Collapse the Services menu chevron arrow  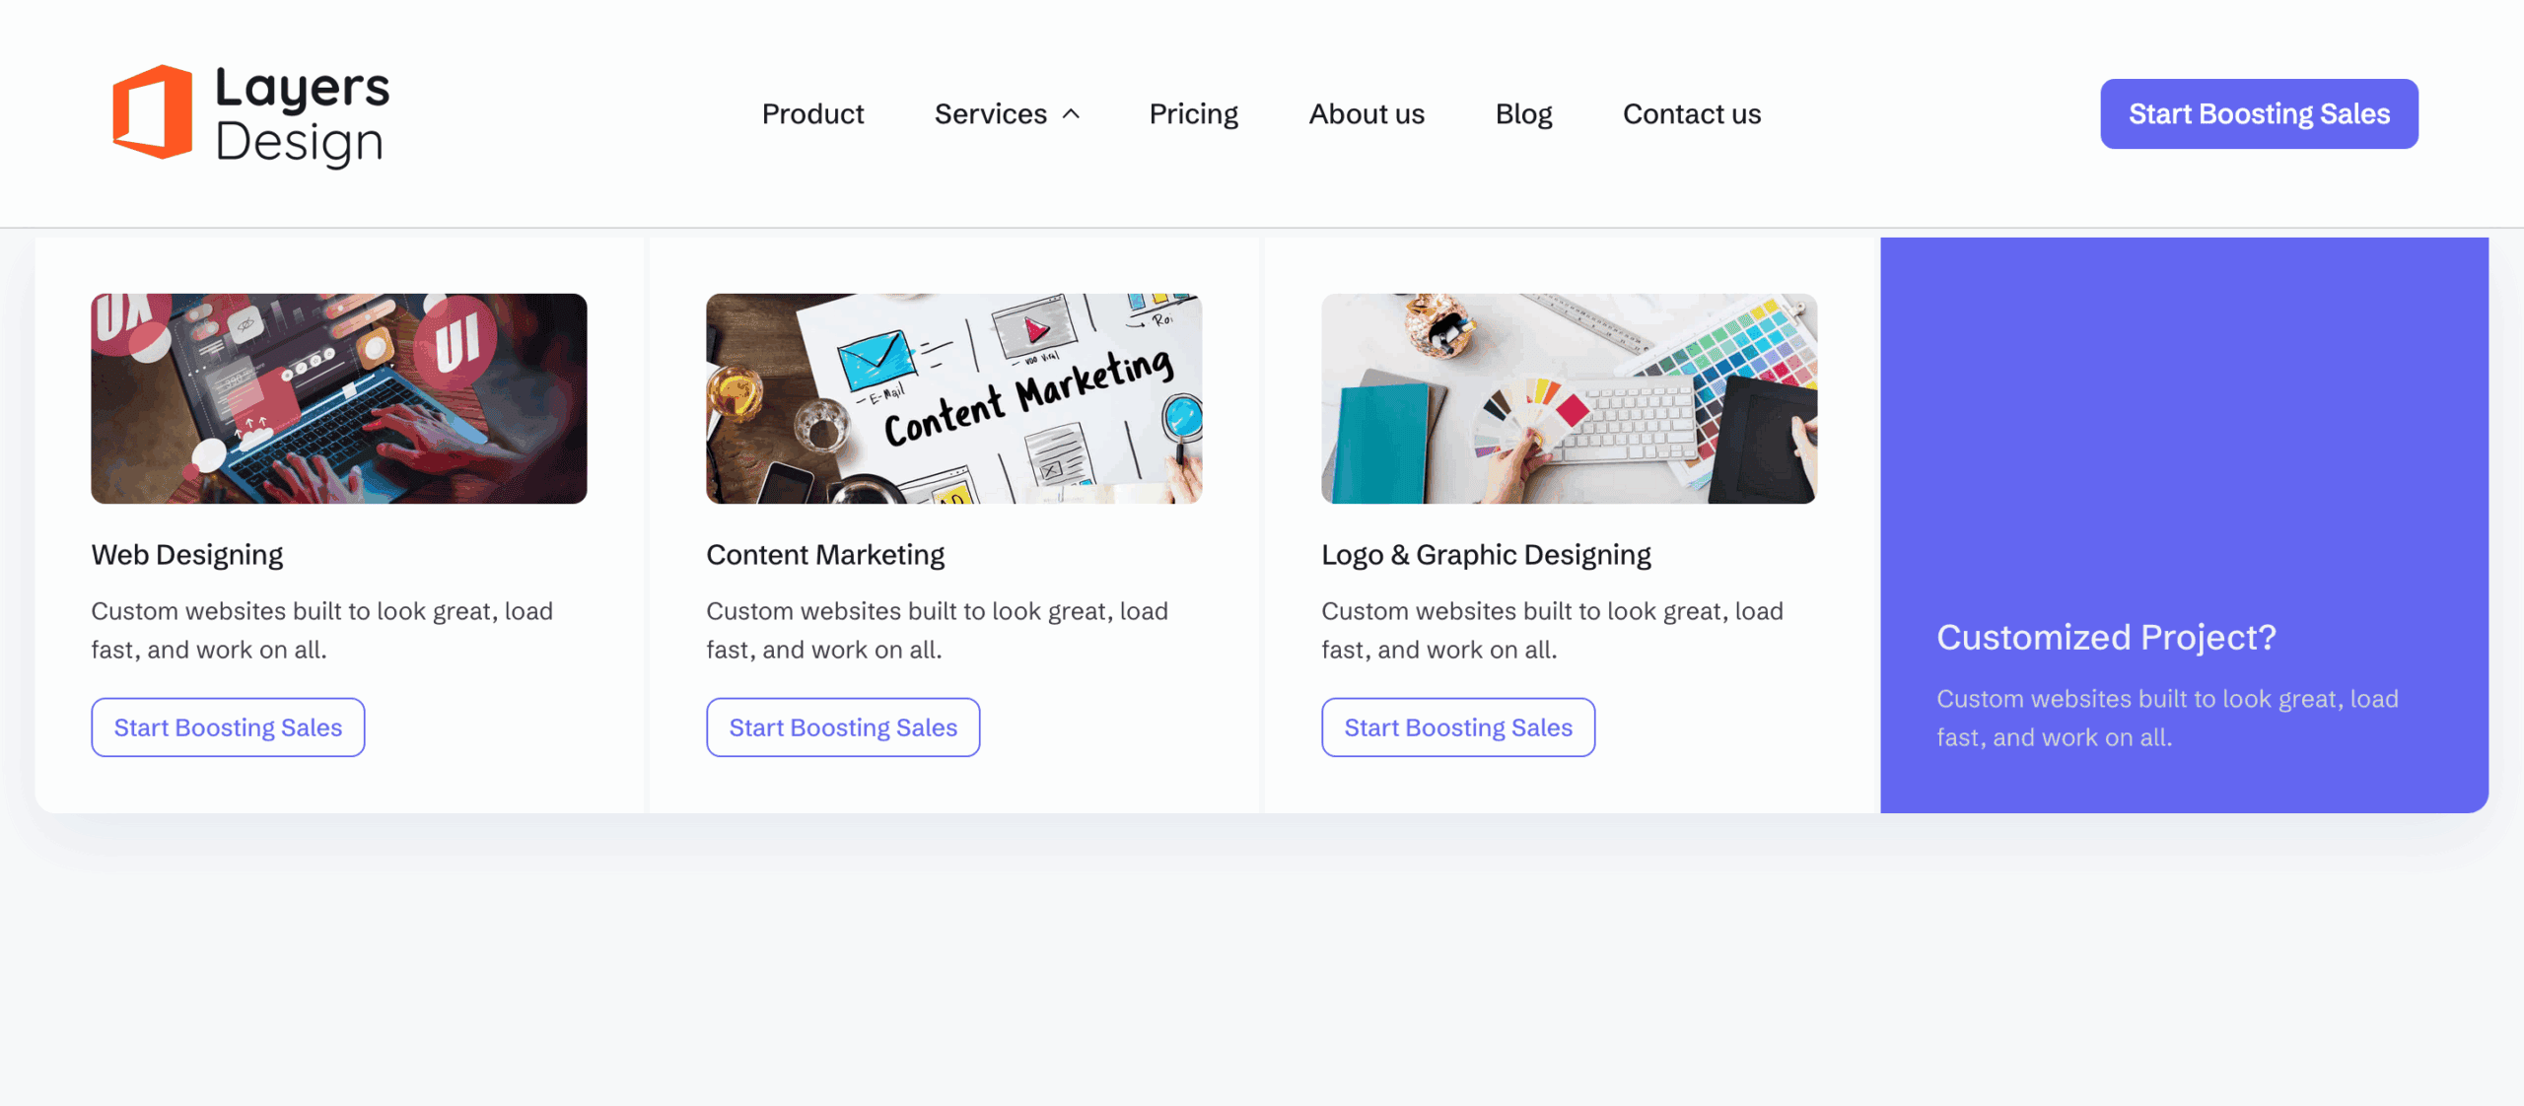(x=1072, y=114)
